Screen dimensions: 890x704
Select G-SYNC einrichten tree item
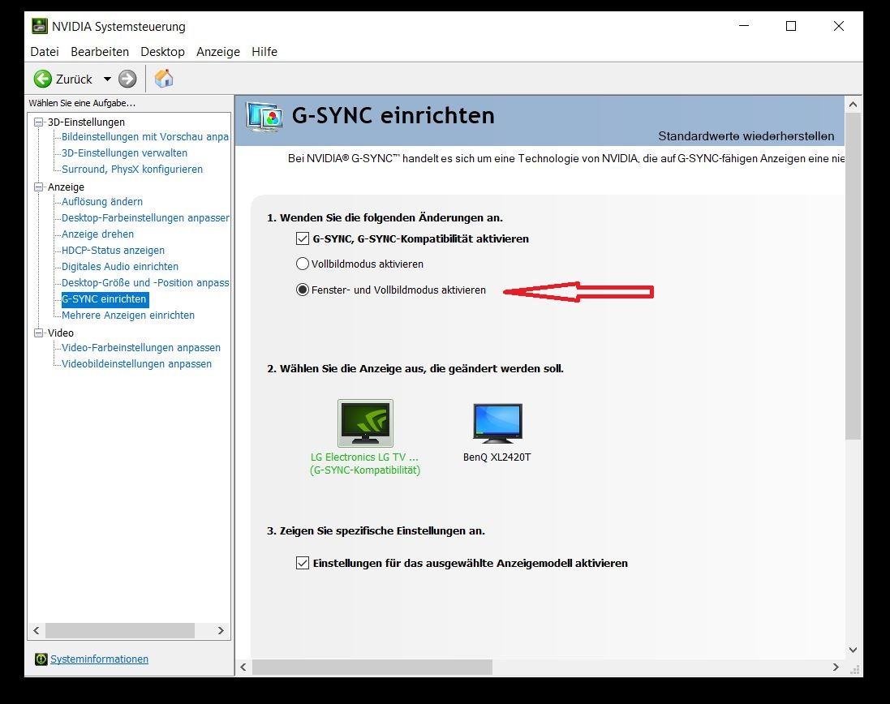(x=105, y=299)
